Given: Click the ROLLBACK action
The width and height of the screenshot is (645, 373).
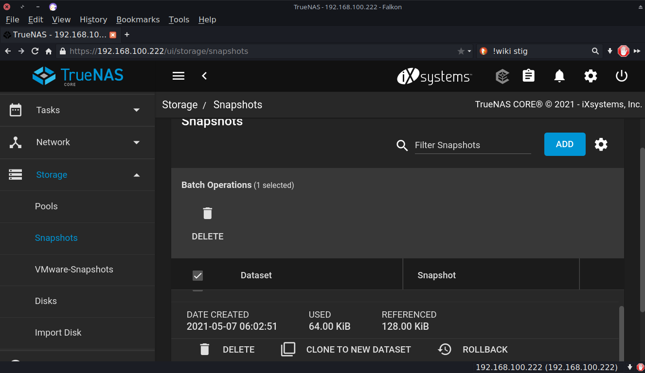Looking at the screenshot, I should [485, 350].
